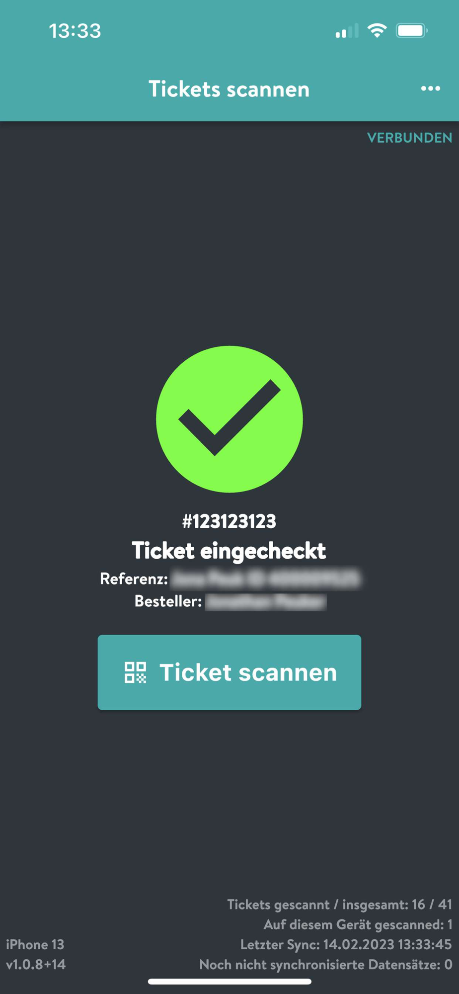Tap the Tickets scannen header title
The width and height of the screenshot is (459, 994).
(x=229, y=89)
